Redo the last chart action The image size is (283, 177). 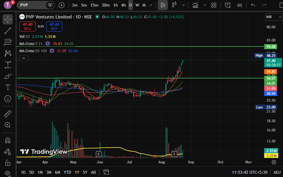[x=264, y=5]
